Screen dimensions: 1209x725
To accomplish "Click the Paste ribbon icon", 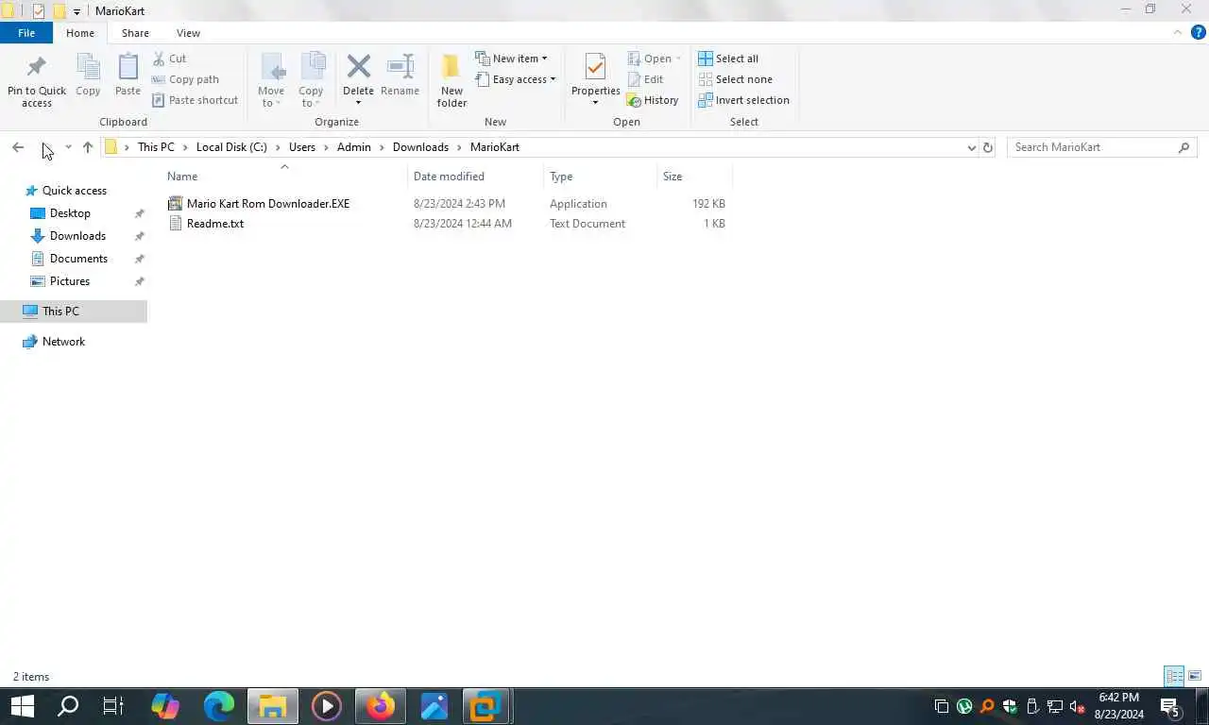I will point(128,68).
